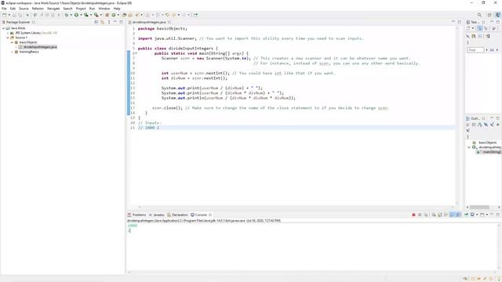Open the Help menu
This screenshot has height=282, width=502.
click(x=117, y=9)
